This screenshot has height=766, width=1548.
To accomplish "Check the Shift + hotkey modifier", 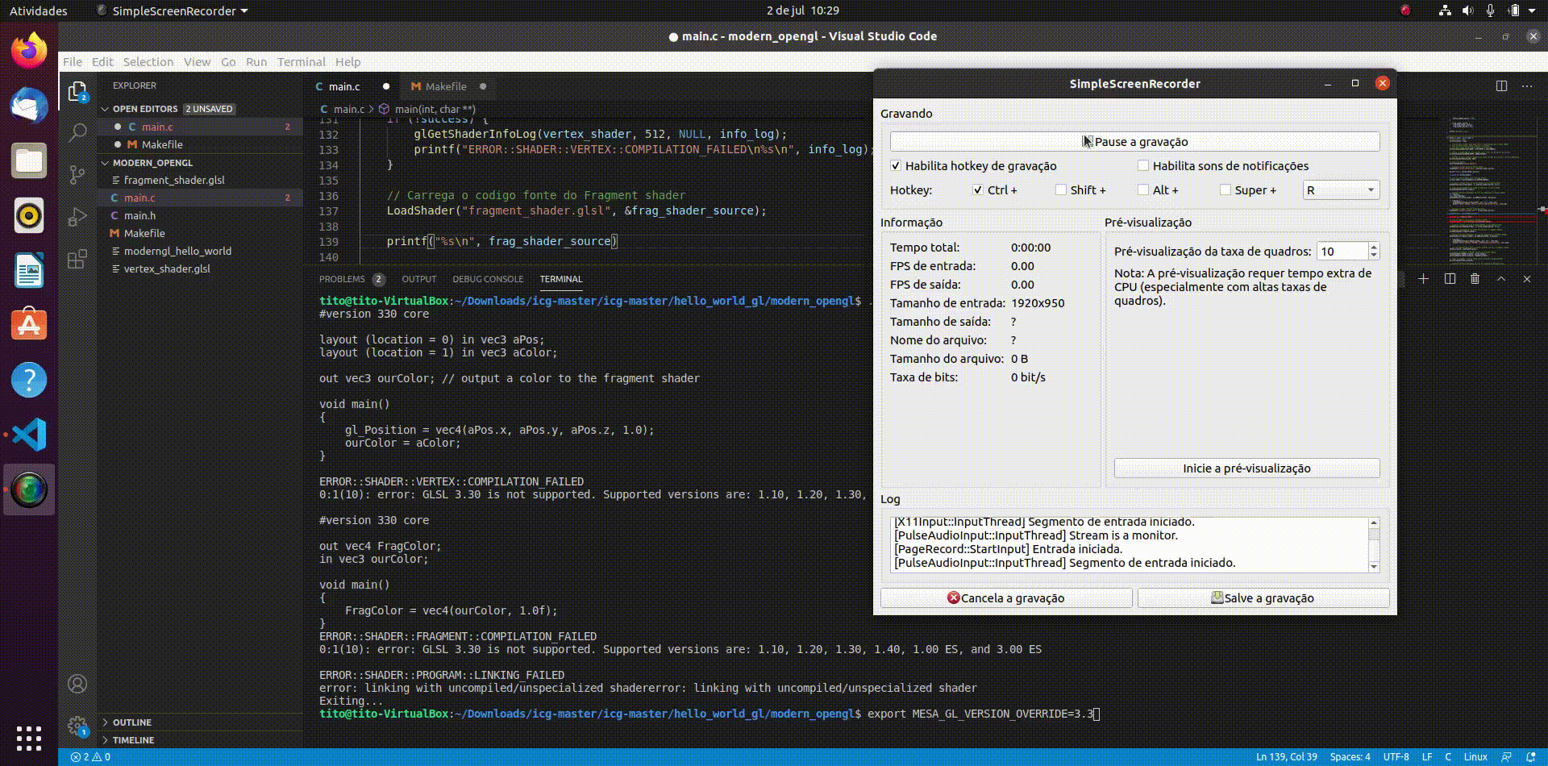I will tap(1061, 189).
